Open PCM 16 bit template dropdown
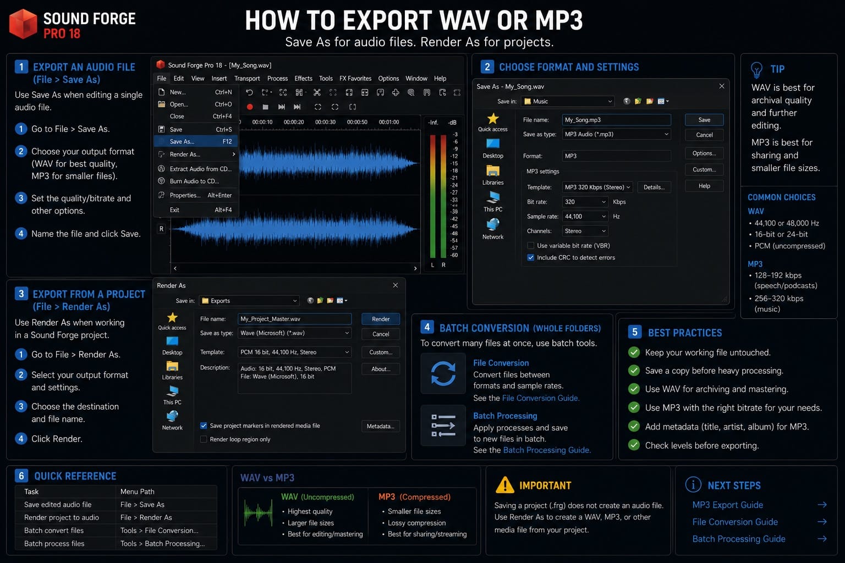This screenshot has width=845, height=563. point(294,352)
